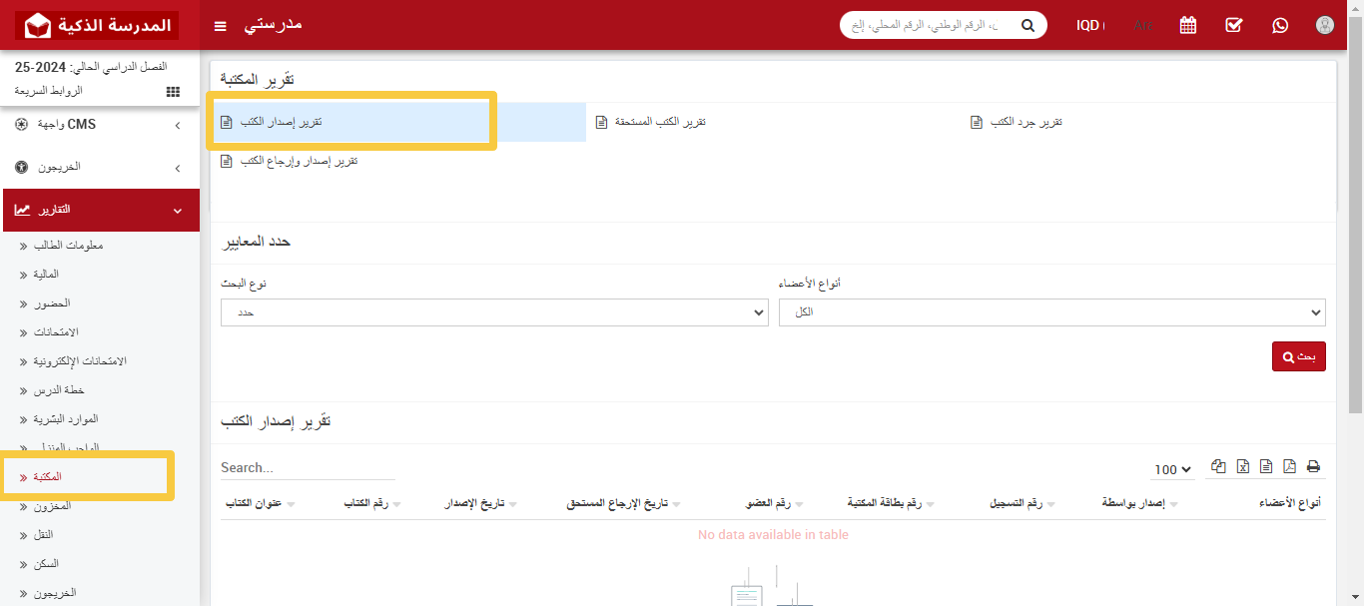1364x606 pixels.
Task: Switch to تقرير جرد الكتب tab
Action: [x=1019, y=121]
